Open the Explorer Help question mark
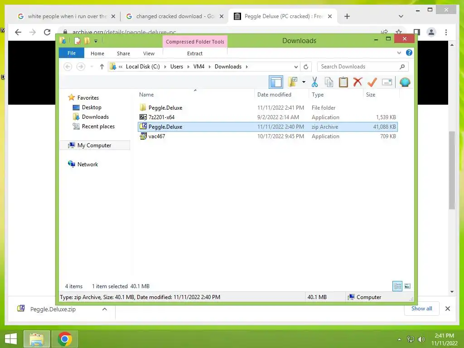This screenshot has height=348, width=464. (x=409, y=53)
